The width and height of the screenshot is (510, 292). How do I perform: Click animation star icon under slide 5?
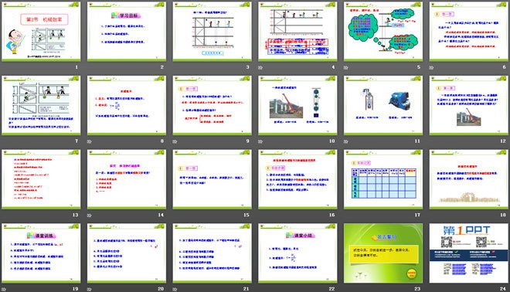coord(345,68)
